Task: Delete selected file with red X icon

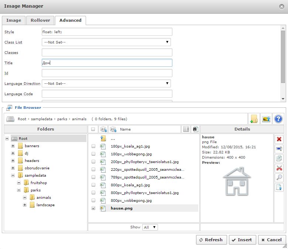Action: (x=279, y=139)
